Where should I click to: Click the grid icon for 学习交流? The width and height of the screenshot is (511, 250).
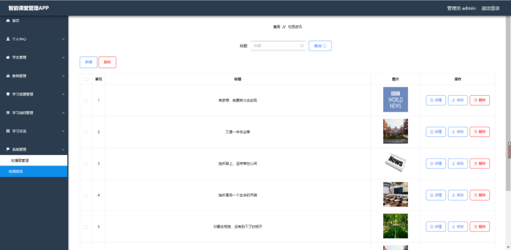coord(8,131)
